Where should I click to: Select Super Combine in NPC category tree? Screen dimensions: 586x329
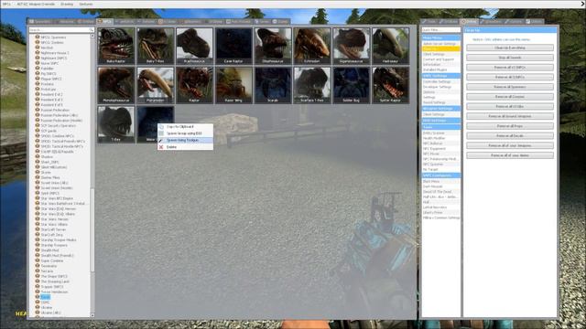[x=52, y=260]
